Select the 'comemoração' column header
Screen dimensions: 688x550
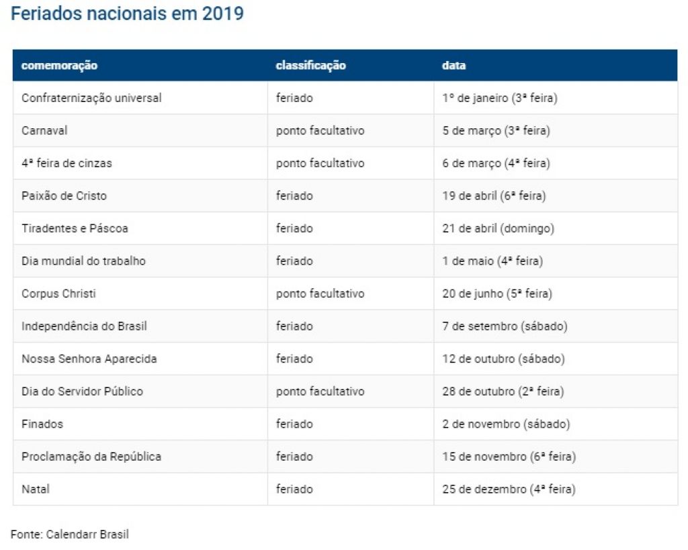pos(59,65)
